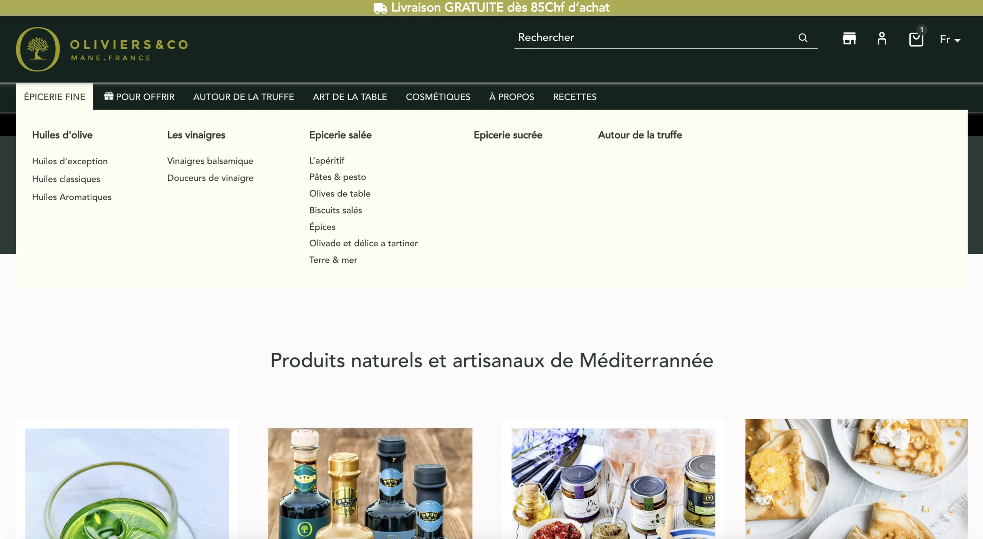This screenshot has height=539, width=983.
Task: Click the search magnifier icon
Action: point(803,38)
